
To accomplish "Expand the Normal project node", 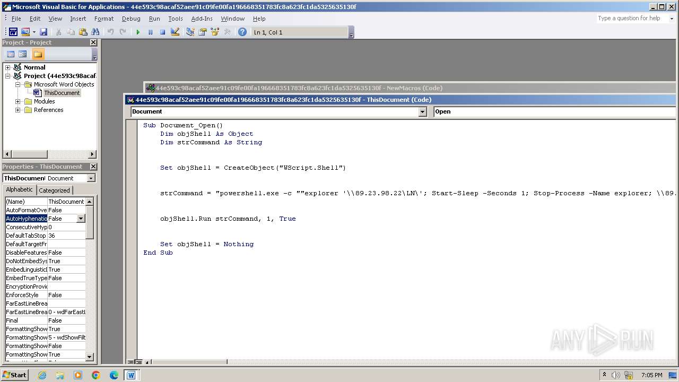I will [x=8, y=67].
